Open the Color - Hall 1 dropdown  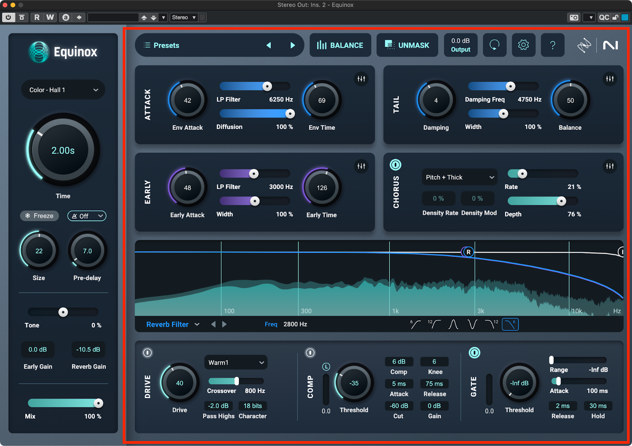[63, 90]
